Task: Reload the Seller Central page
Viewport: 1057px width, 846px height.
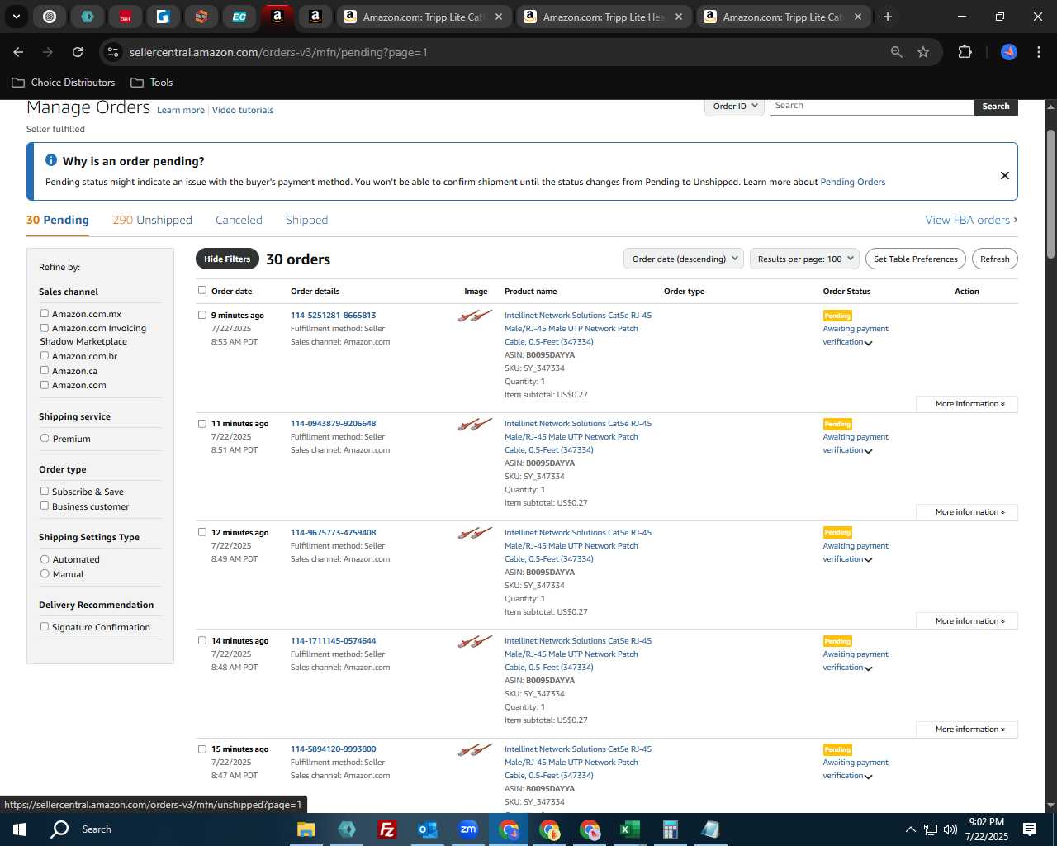Action: (x=78, y=52)
